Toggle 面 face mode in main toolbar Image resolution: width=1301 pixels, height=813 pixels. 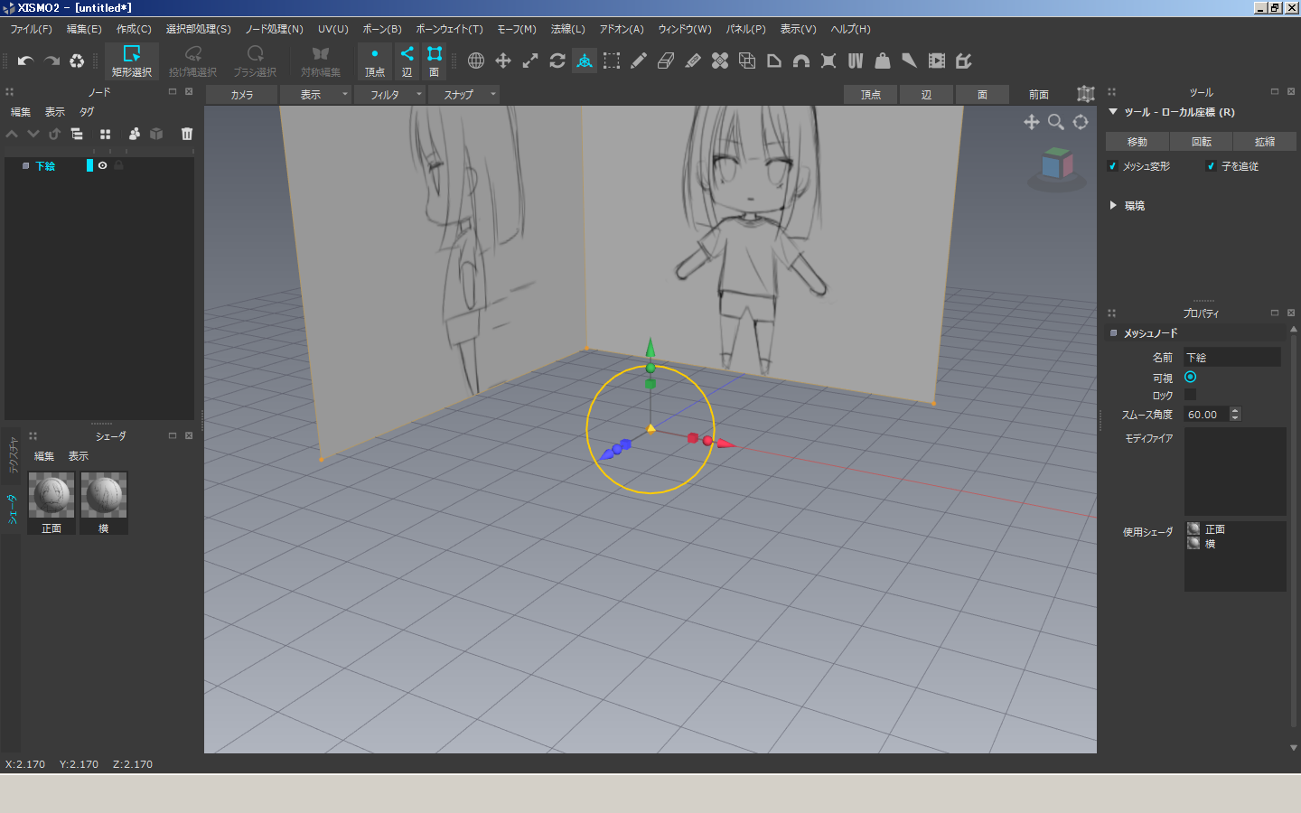tap(435, 61)
